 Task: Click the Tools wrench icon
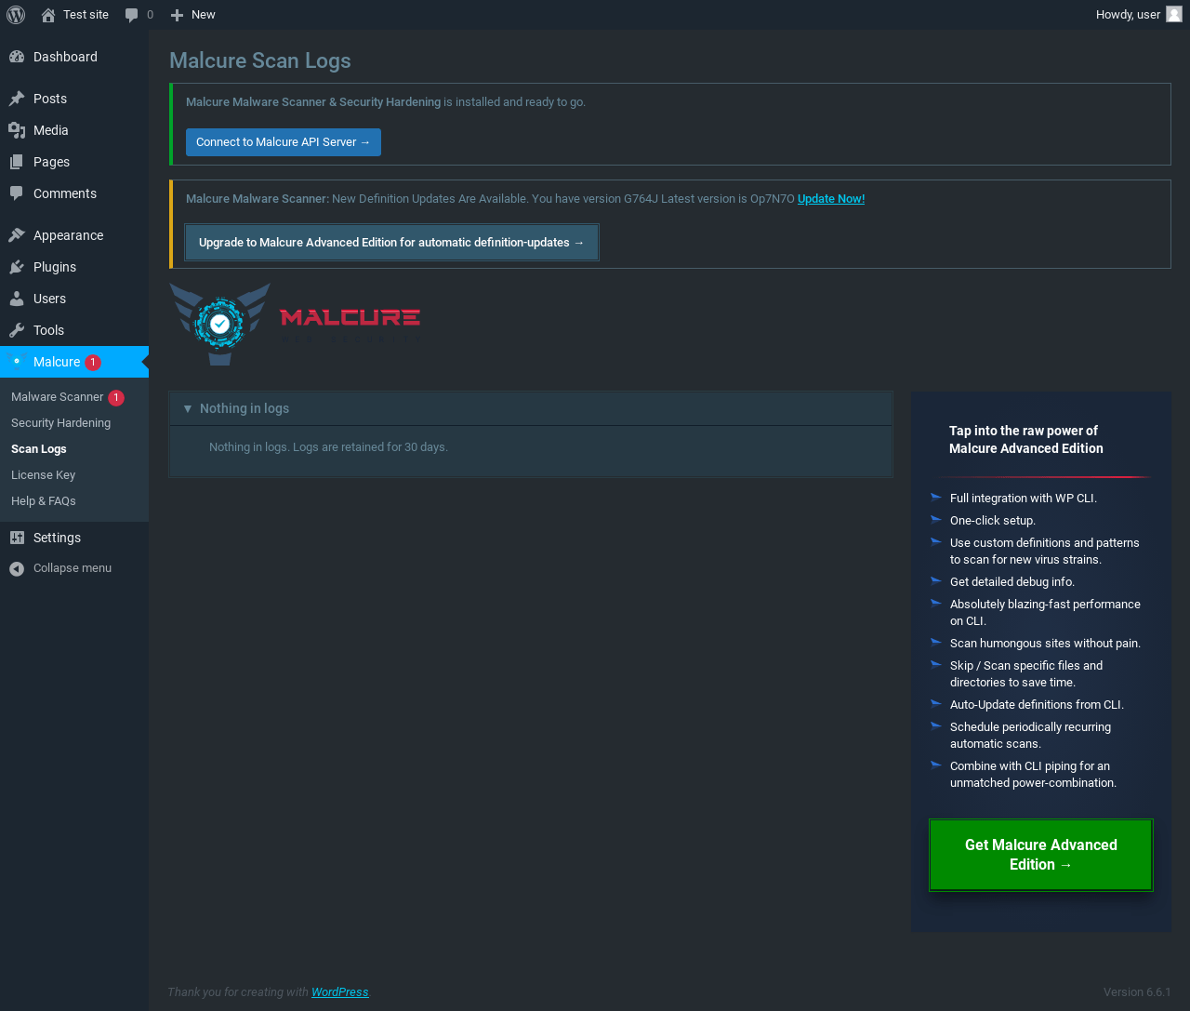pos(17,330)
